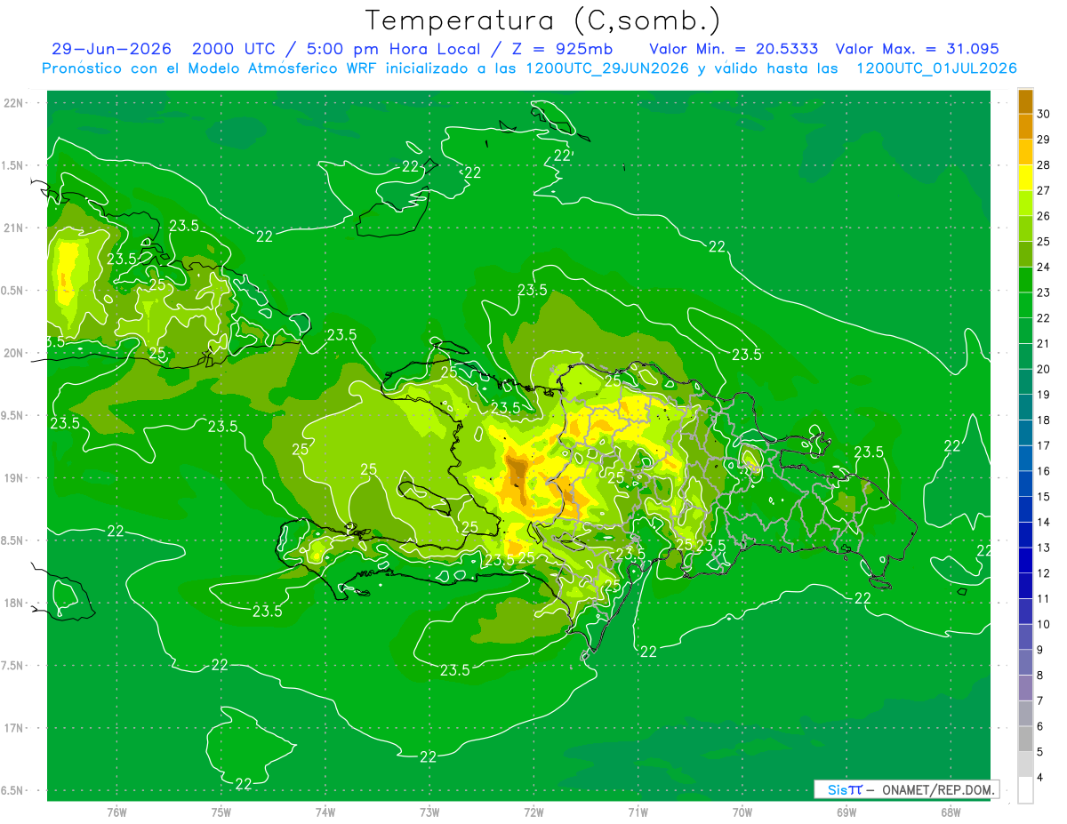The image size is (1067, 824).
Task: Click the '22N' latitude axis label
Action: (14, 103)
